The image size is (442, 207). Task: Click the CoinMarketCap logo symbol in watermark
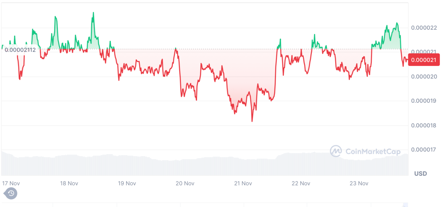[336, 151]
